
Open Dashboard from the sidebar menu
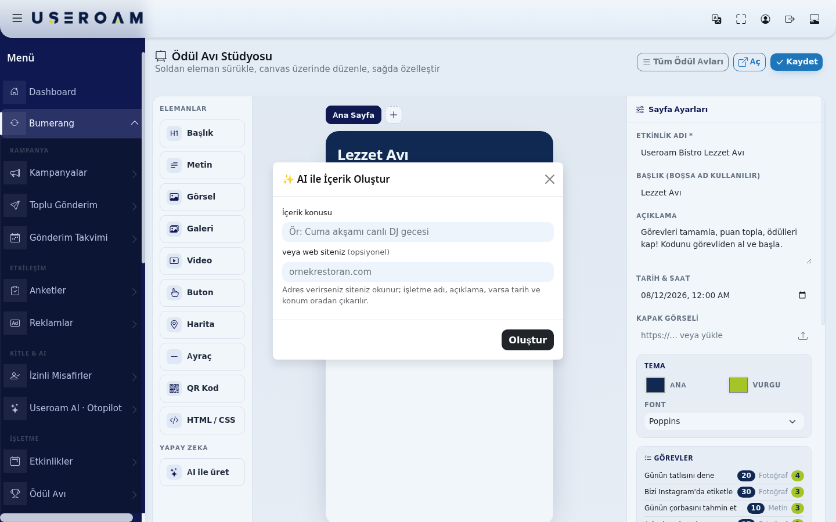click(72, 92)
